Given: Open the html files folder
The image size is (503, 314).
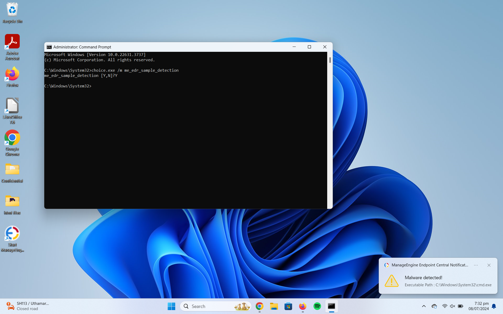Looking at the screenshot, I should pos(12,201).
